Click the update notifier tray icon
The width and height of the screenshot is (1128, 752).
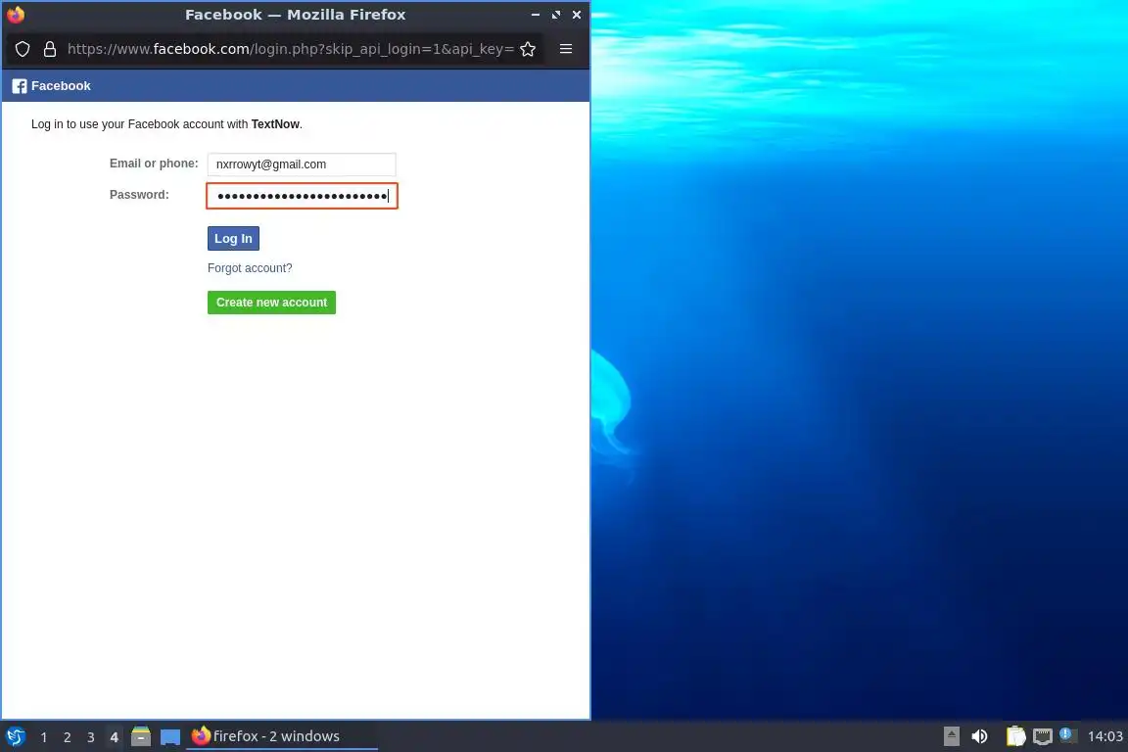(1068, 735)
